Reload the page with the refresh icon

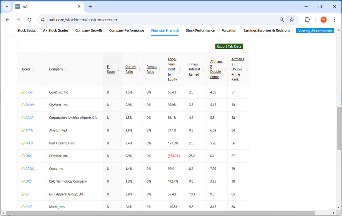29,20
